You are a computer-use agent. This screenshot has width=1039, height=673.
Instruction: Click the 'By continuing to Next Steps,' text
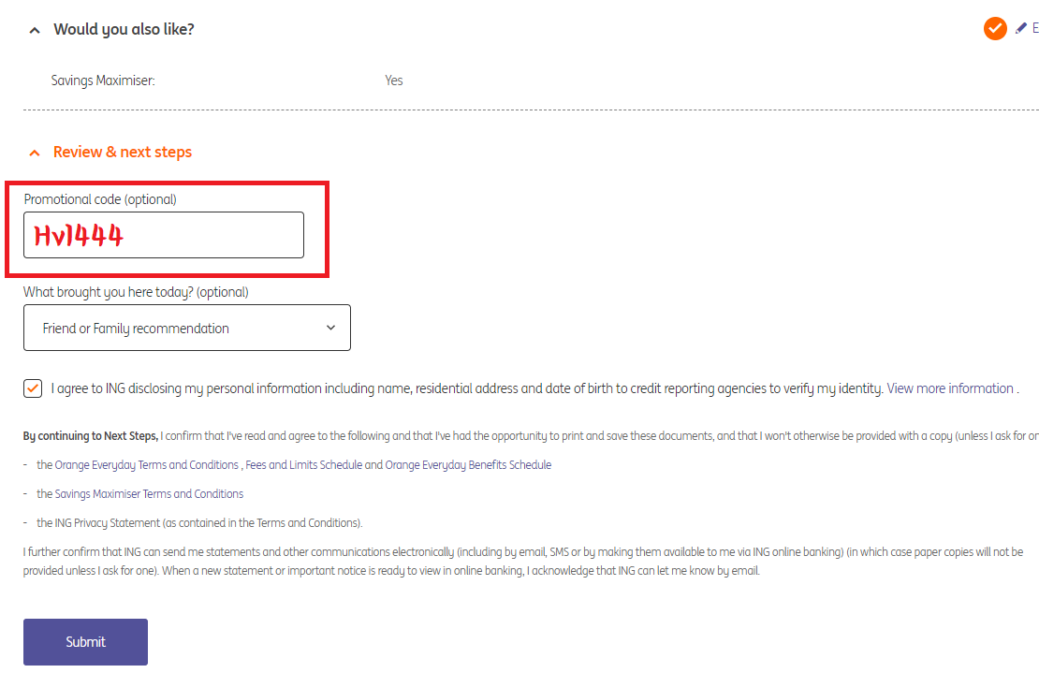click(x=91, y=436)
